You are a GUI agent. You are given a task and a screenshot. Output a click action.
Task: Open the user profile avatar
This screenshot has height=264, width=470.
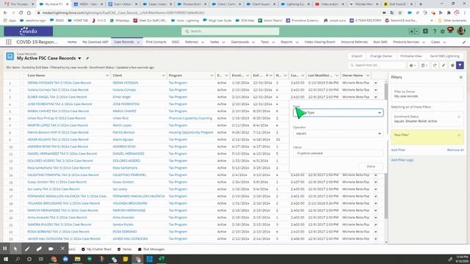(461, 31)
